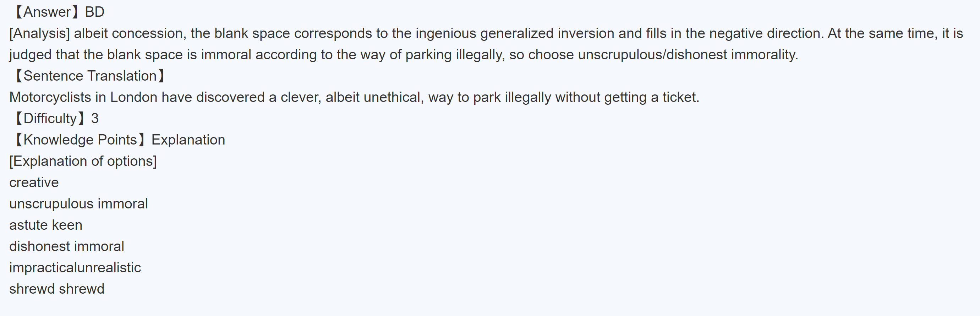
Task: Click the 【Sentence Translation】 heading
Action: 90,76
